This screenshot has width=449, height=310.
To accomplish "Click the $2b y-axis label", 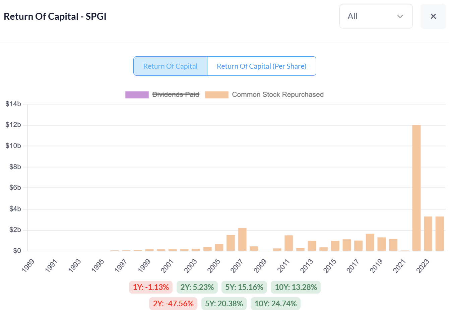I will (15, 230).
